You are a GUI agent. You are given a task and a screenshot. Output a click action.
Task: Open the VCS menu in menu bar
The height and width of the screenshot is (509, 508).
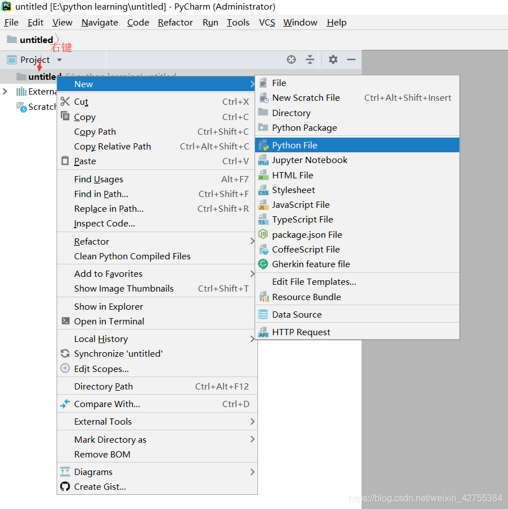[267, 23]
